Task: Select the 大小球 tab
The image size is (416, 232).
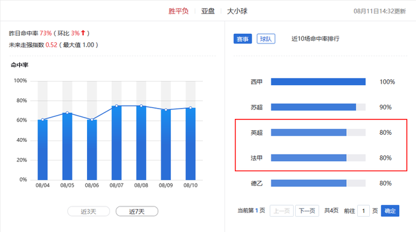Action: 237,11
